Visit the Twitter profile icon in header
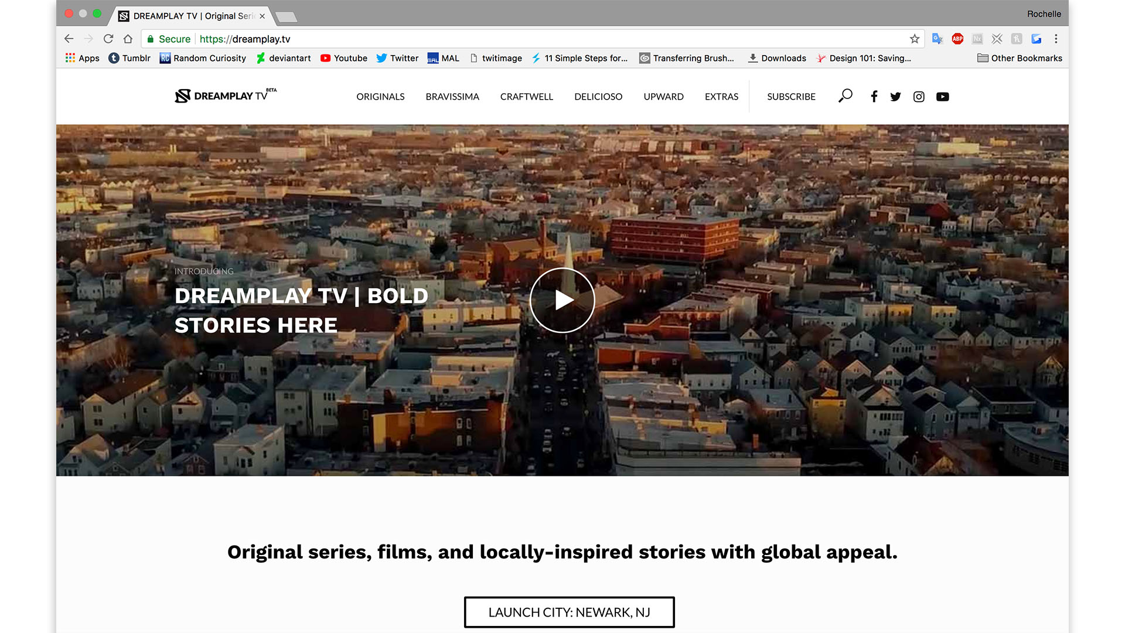This screenshot has height=633, width=1125. (895, 97)
